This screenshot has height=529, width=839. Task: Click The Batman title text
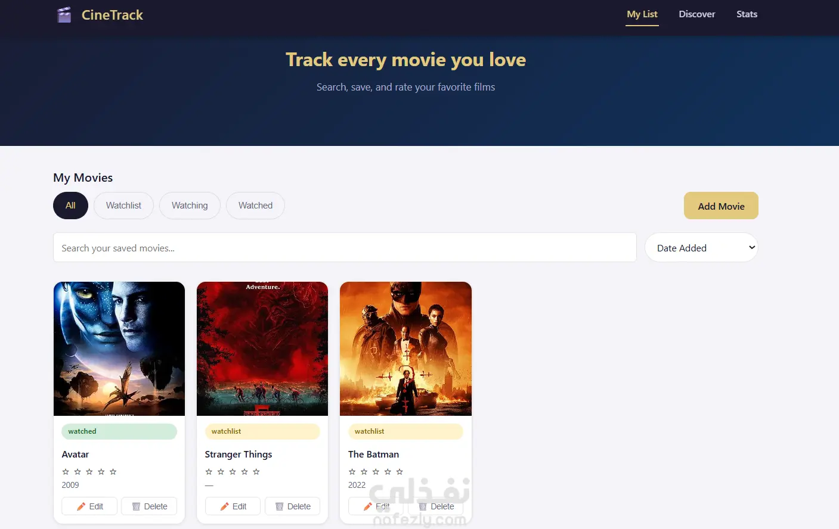pos(373,455)
